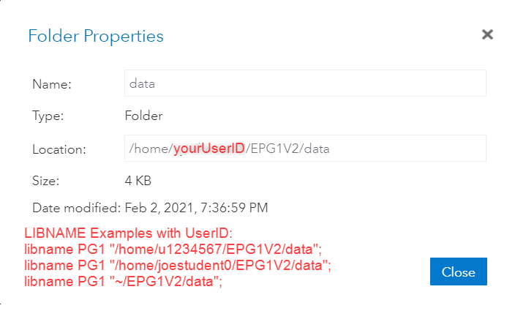Click the red yourUserID text in Location
Viewport: 515px width, 322px height.
(x=208, y=149)
